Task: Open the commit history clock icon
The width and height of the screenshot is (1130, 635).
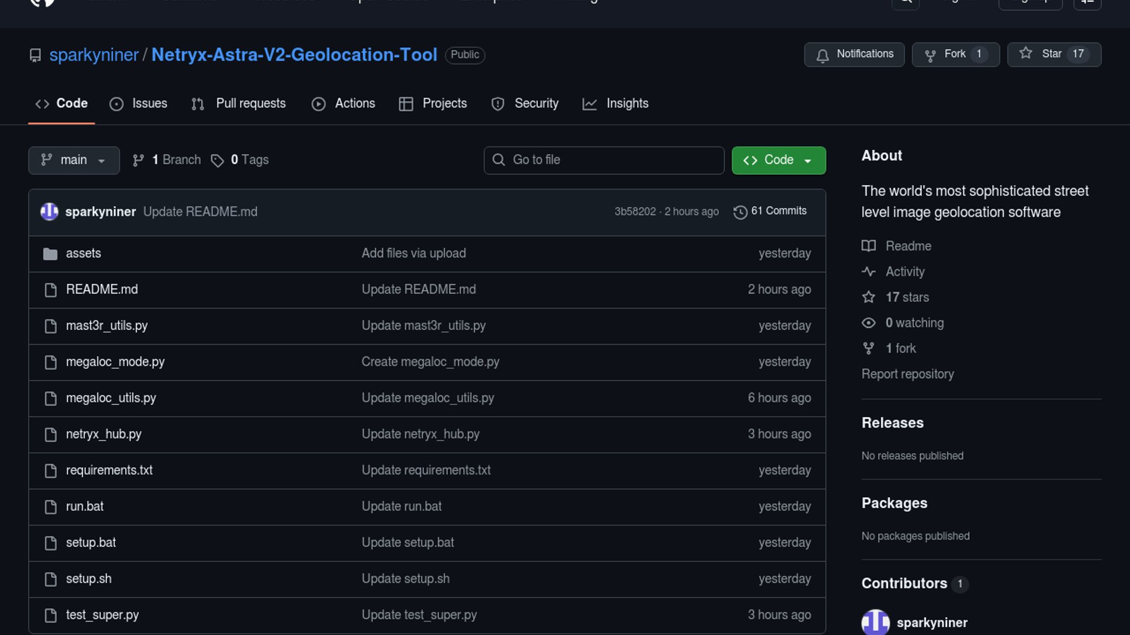Action: pos(740,212)
